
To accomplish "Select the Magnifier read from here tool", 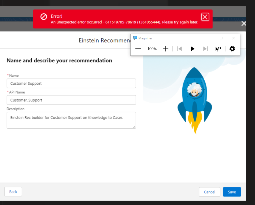I will 218,49.
